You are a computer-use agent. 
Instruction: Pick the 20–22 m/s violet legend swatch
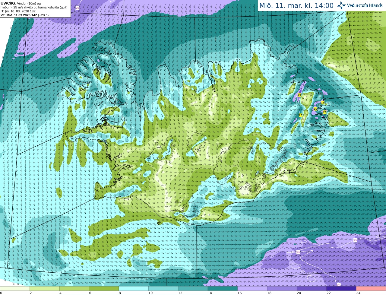pos(312,288)
